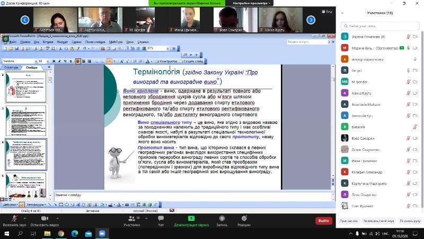Click Конструктор design button
The width and height of the screenshot is (424, 239).
166,61
